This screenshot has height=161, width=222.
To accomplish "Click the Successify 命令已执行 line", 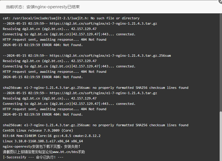I will pyautogui.click(x=33, y=157).
